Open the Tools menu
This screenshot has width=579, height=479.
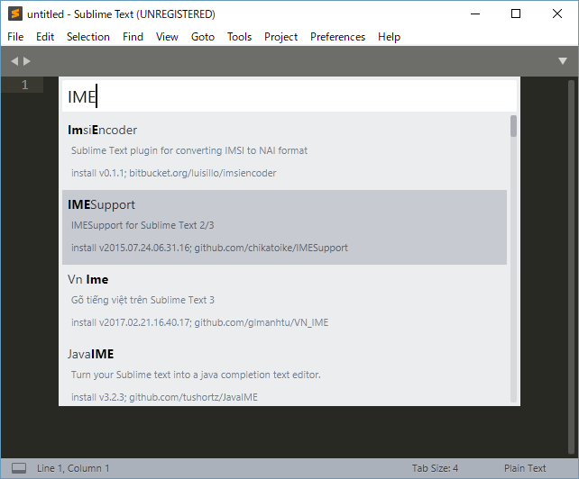(239, 37)
